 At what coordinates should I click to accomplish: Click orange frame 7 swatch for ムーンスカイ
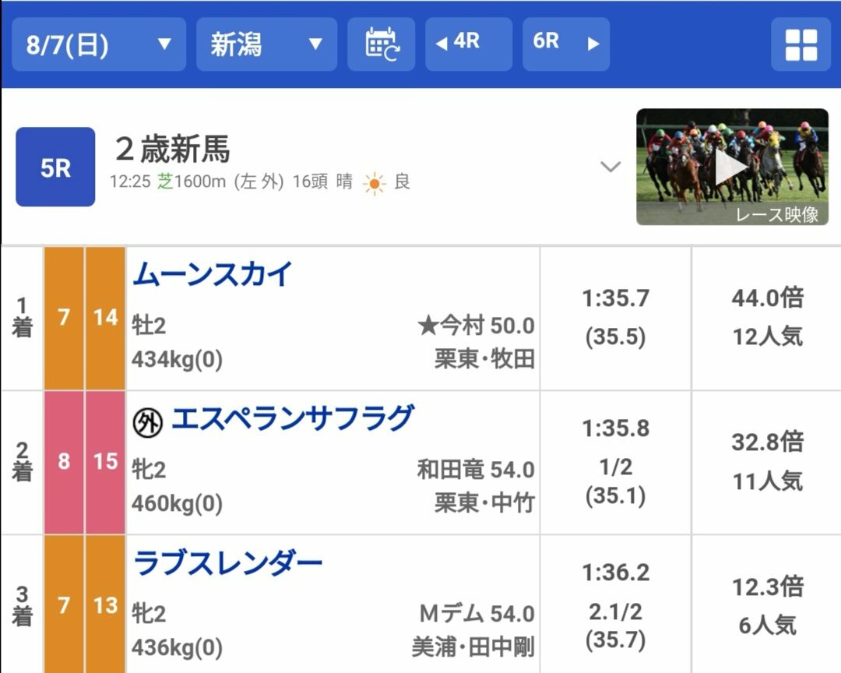[x=64, y=319]
